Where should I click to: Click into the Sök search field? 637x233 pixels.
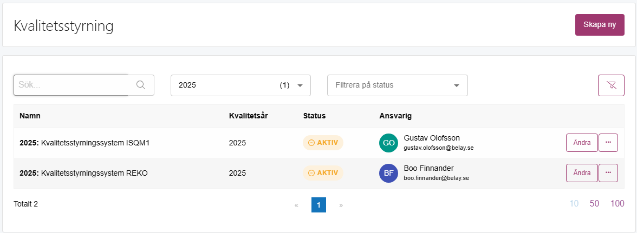[75, 85]
